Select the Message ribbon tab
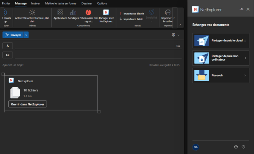Image resolution: width=254 pixels, height=154 pixels. 21,3
